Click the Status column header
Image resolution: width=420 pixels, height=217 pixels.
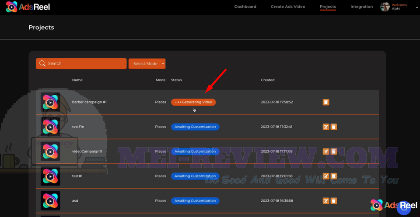click(176, 80)
